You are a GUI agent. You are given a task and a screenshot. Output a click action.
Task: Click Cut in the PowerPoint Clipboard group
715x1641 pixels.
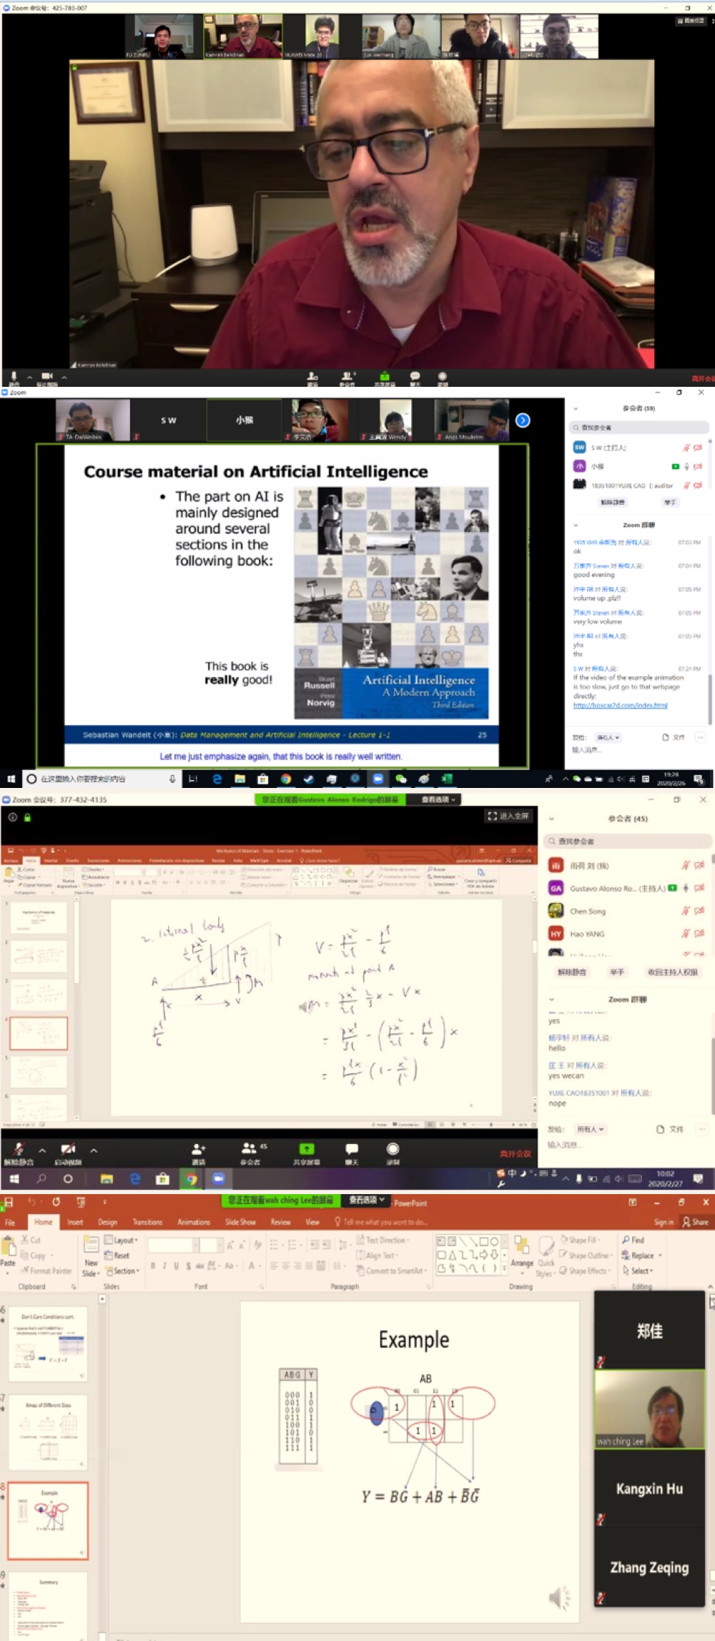tap(31, 1240)
